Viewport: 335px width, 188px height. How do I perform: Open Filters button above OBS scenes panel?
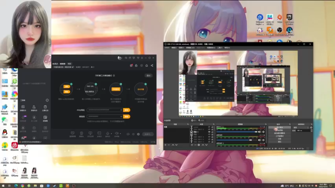201,120
